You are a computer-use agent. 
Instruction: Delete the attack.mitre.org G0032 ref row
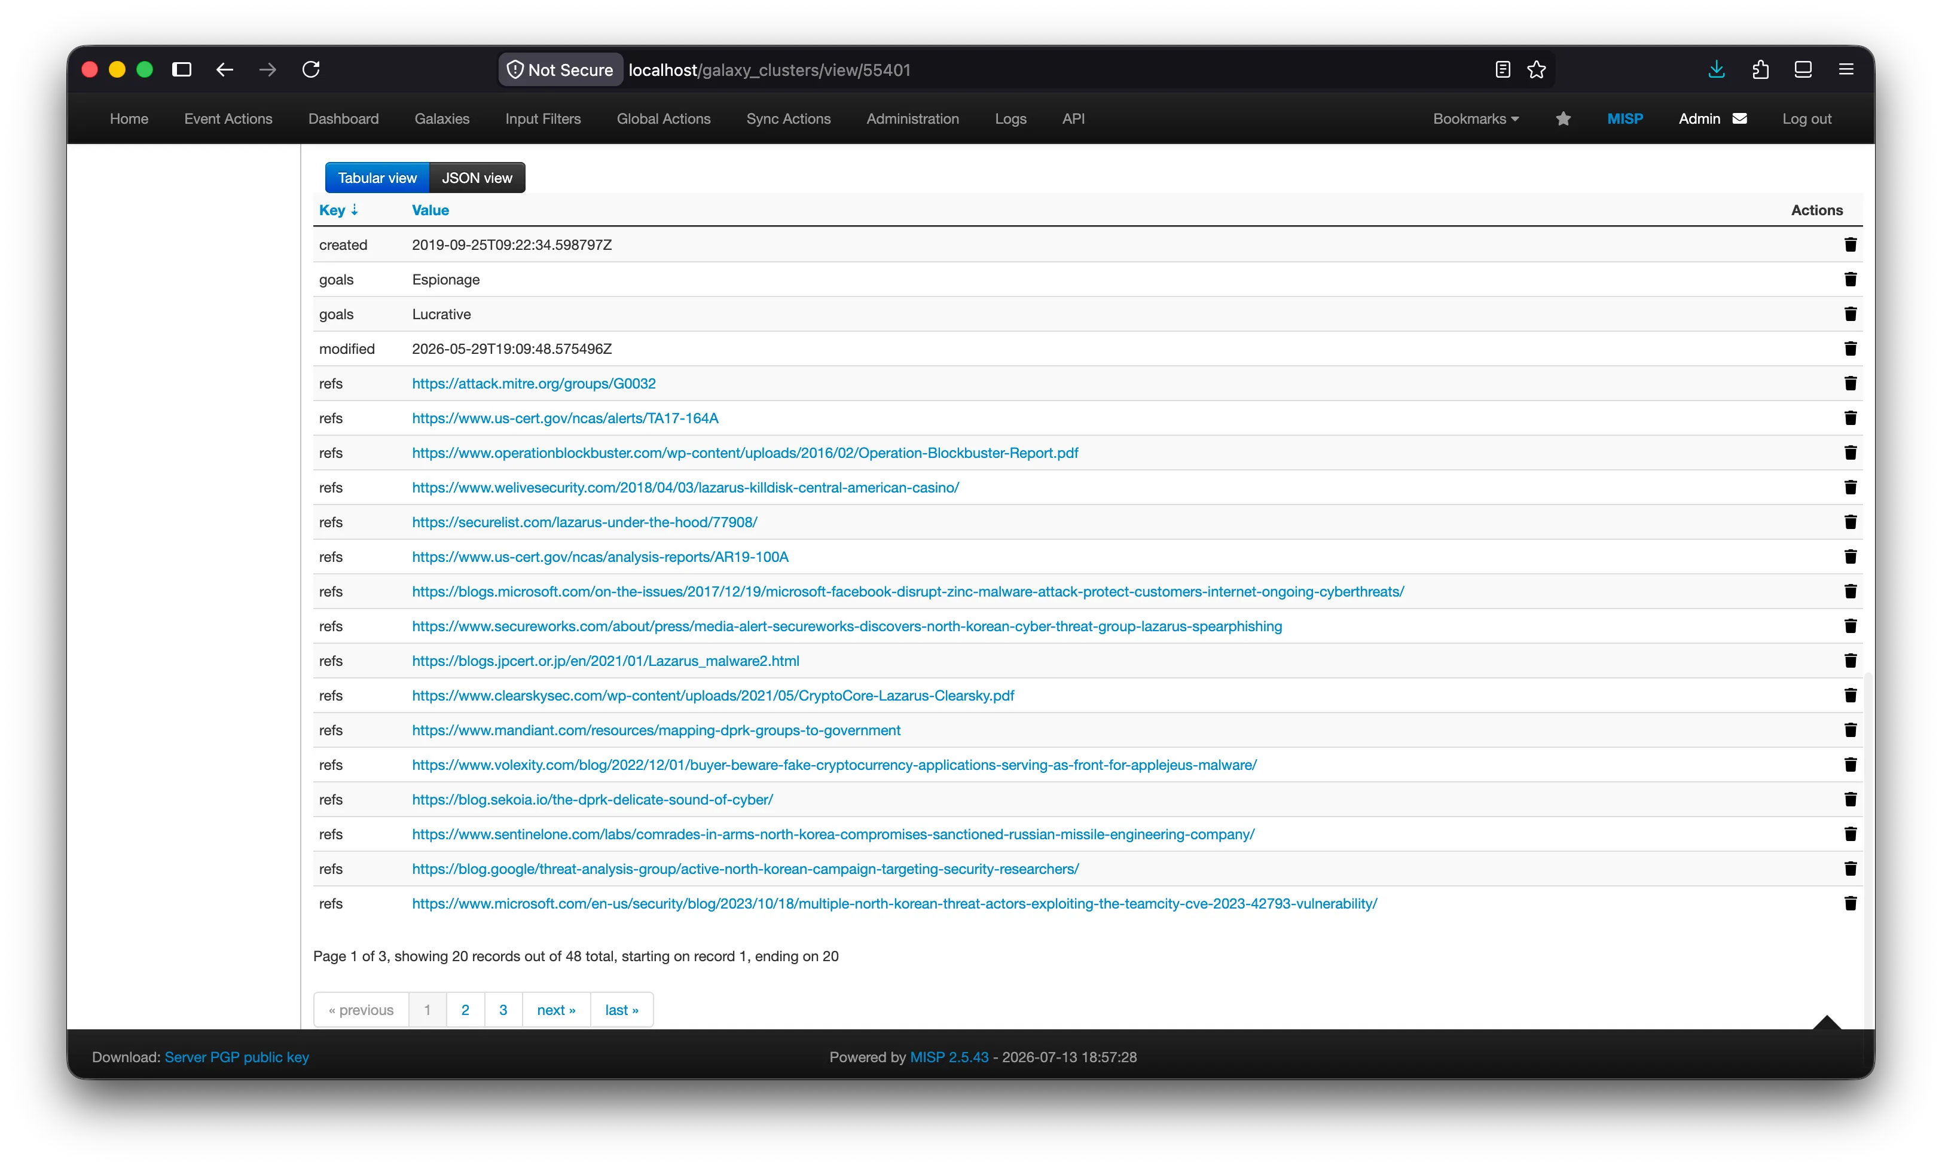pyautogui.click(x=1850, y=383)
